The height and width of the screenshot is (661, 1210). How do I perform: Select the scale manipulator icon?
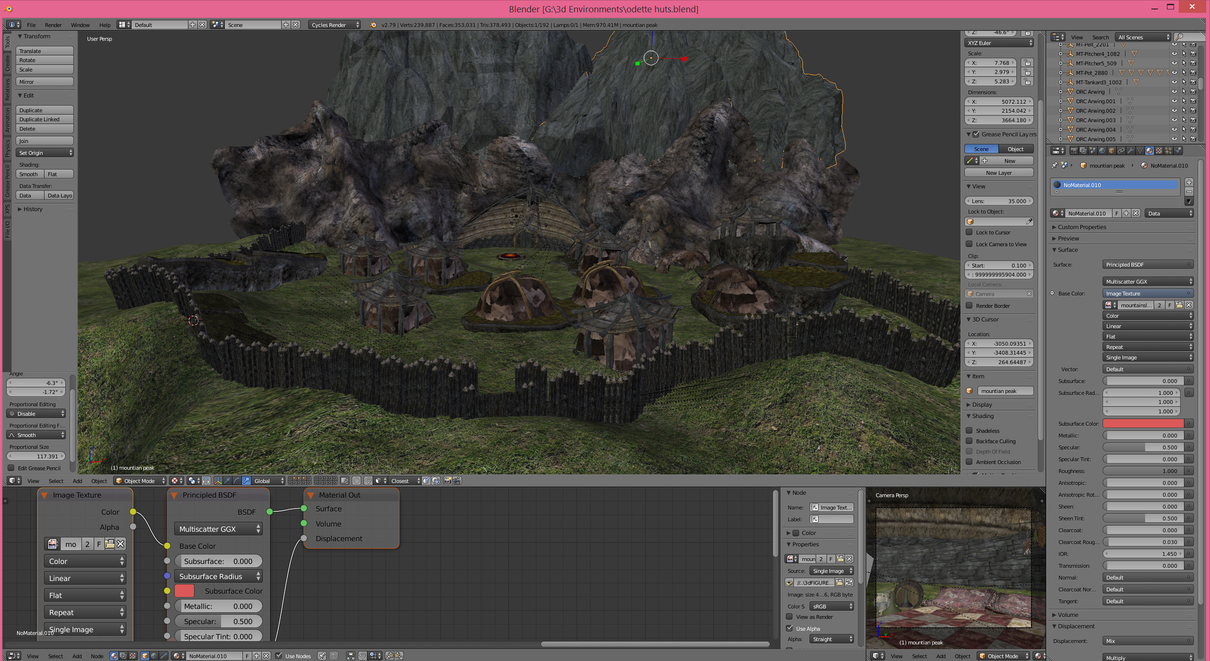click(246, 481)
